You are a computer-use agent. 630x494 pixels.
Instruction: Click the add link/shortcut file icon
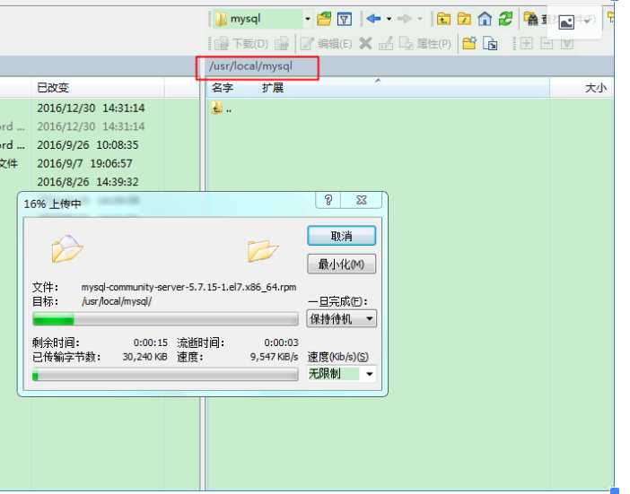tap(490, 43)
